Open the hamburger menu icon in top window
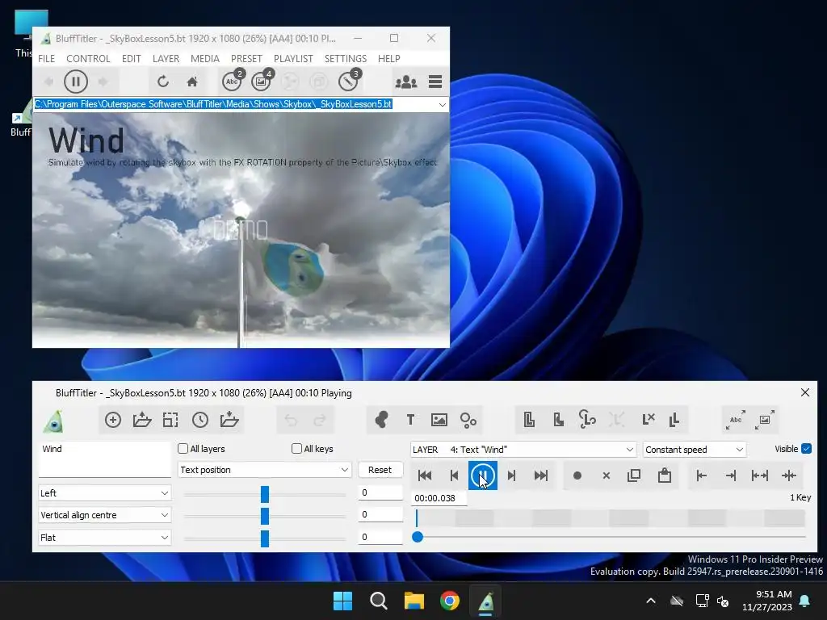Viewport: 827px width, 620px height. click(435, 82)
